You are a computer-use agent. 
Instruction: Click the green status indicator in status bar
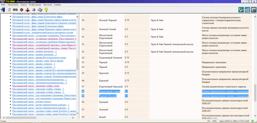[x=252, y=121]
